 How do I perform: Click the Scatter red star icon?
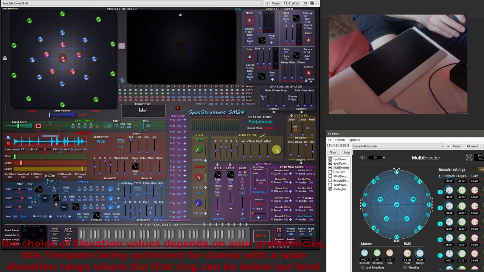click(309, 73)
